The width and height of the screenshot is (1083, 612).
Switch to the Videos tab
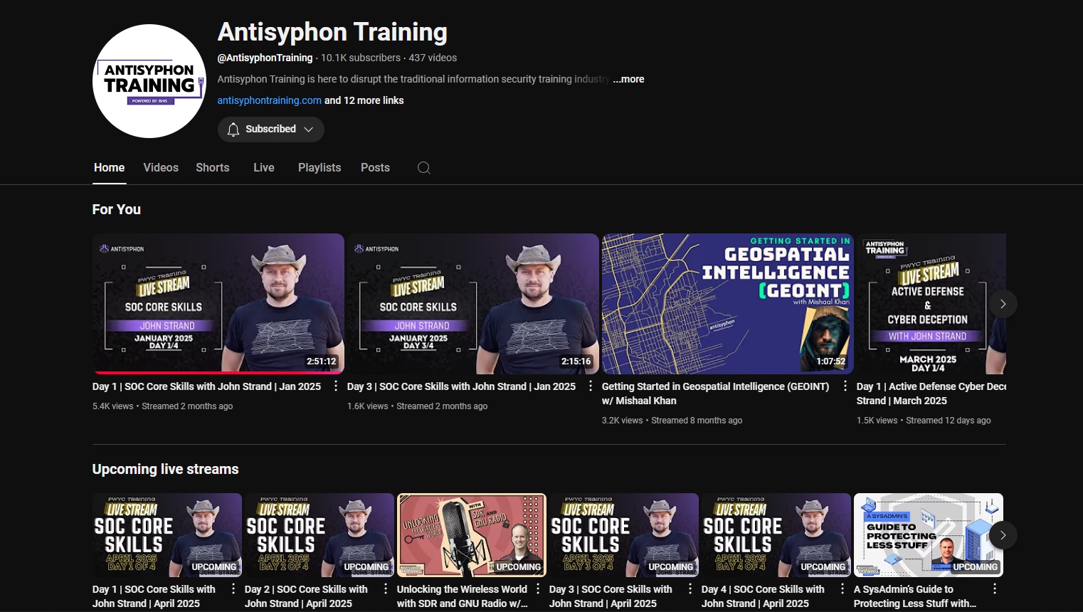click(161, 168)
